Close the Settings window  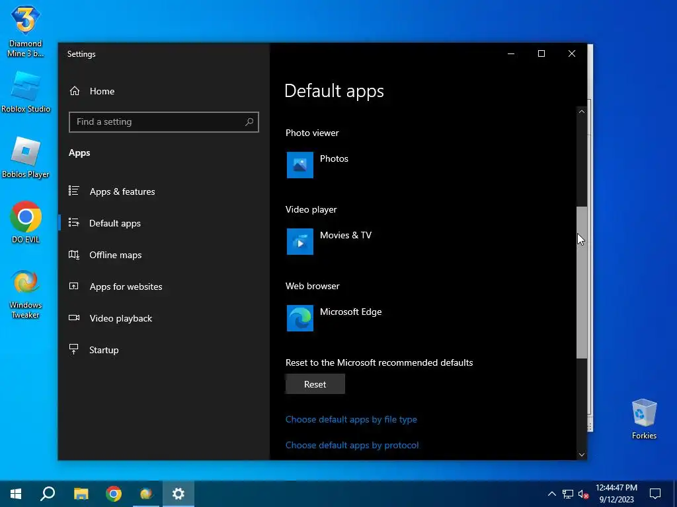click(572, 53)
